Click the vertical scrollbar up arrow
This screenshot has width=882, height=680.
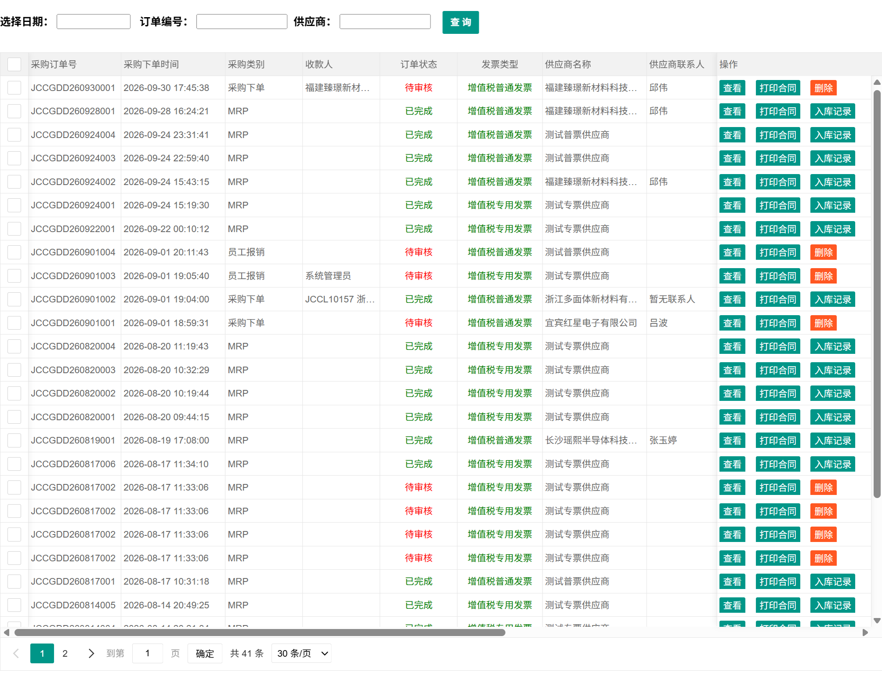877,82
